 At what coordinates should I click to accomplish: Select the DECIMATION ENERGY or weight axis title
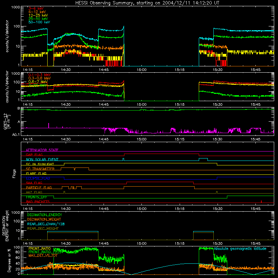tap(5, 226)
